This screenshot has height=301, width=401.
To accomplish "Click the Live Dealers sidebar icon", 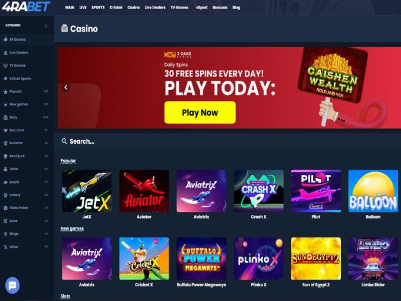I will coord(6,53).
